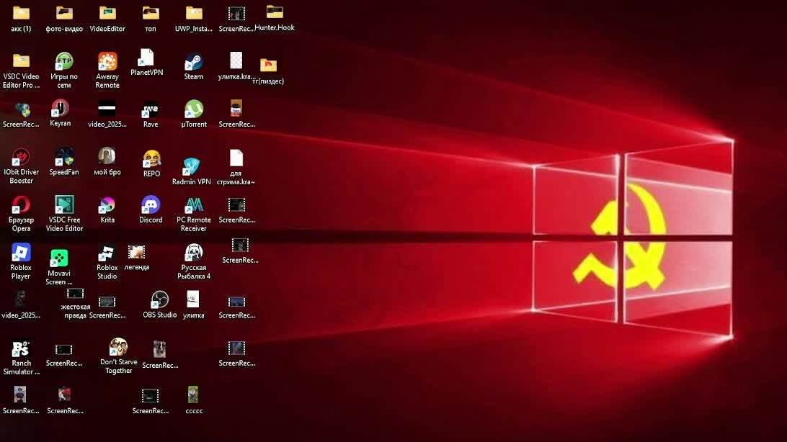Open Discord
Image resolution: width=787 pixels, height=442 pixels.
coord(151,204)
